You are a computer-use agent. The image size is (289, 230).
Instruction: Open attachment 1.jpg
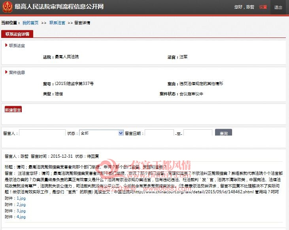(x=21, y=198)
